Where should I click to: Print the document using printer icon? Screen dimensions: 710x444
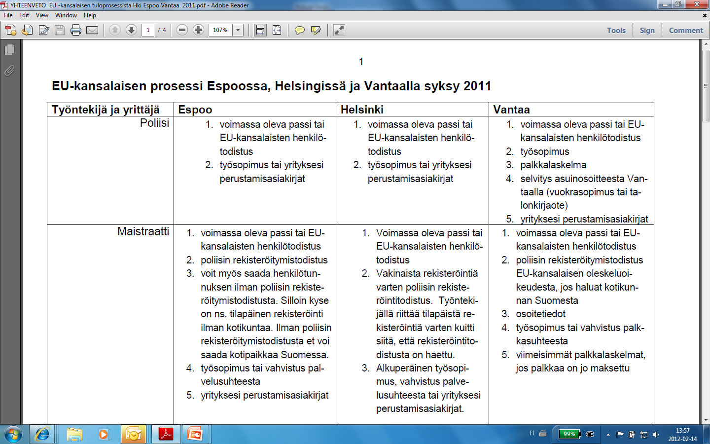point(76,30)
